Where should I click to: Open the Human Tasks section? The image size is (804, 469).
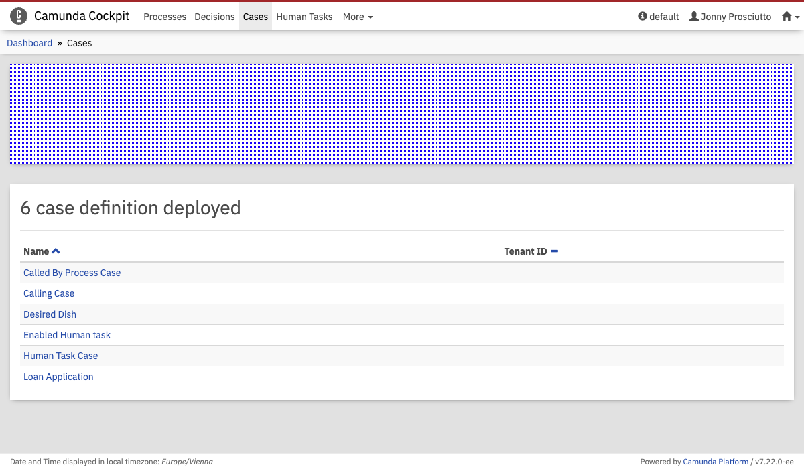coord(304,17)
